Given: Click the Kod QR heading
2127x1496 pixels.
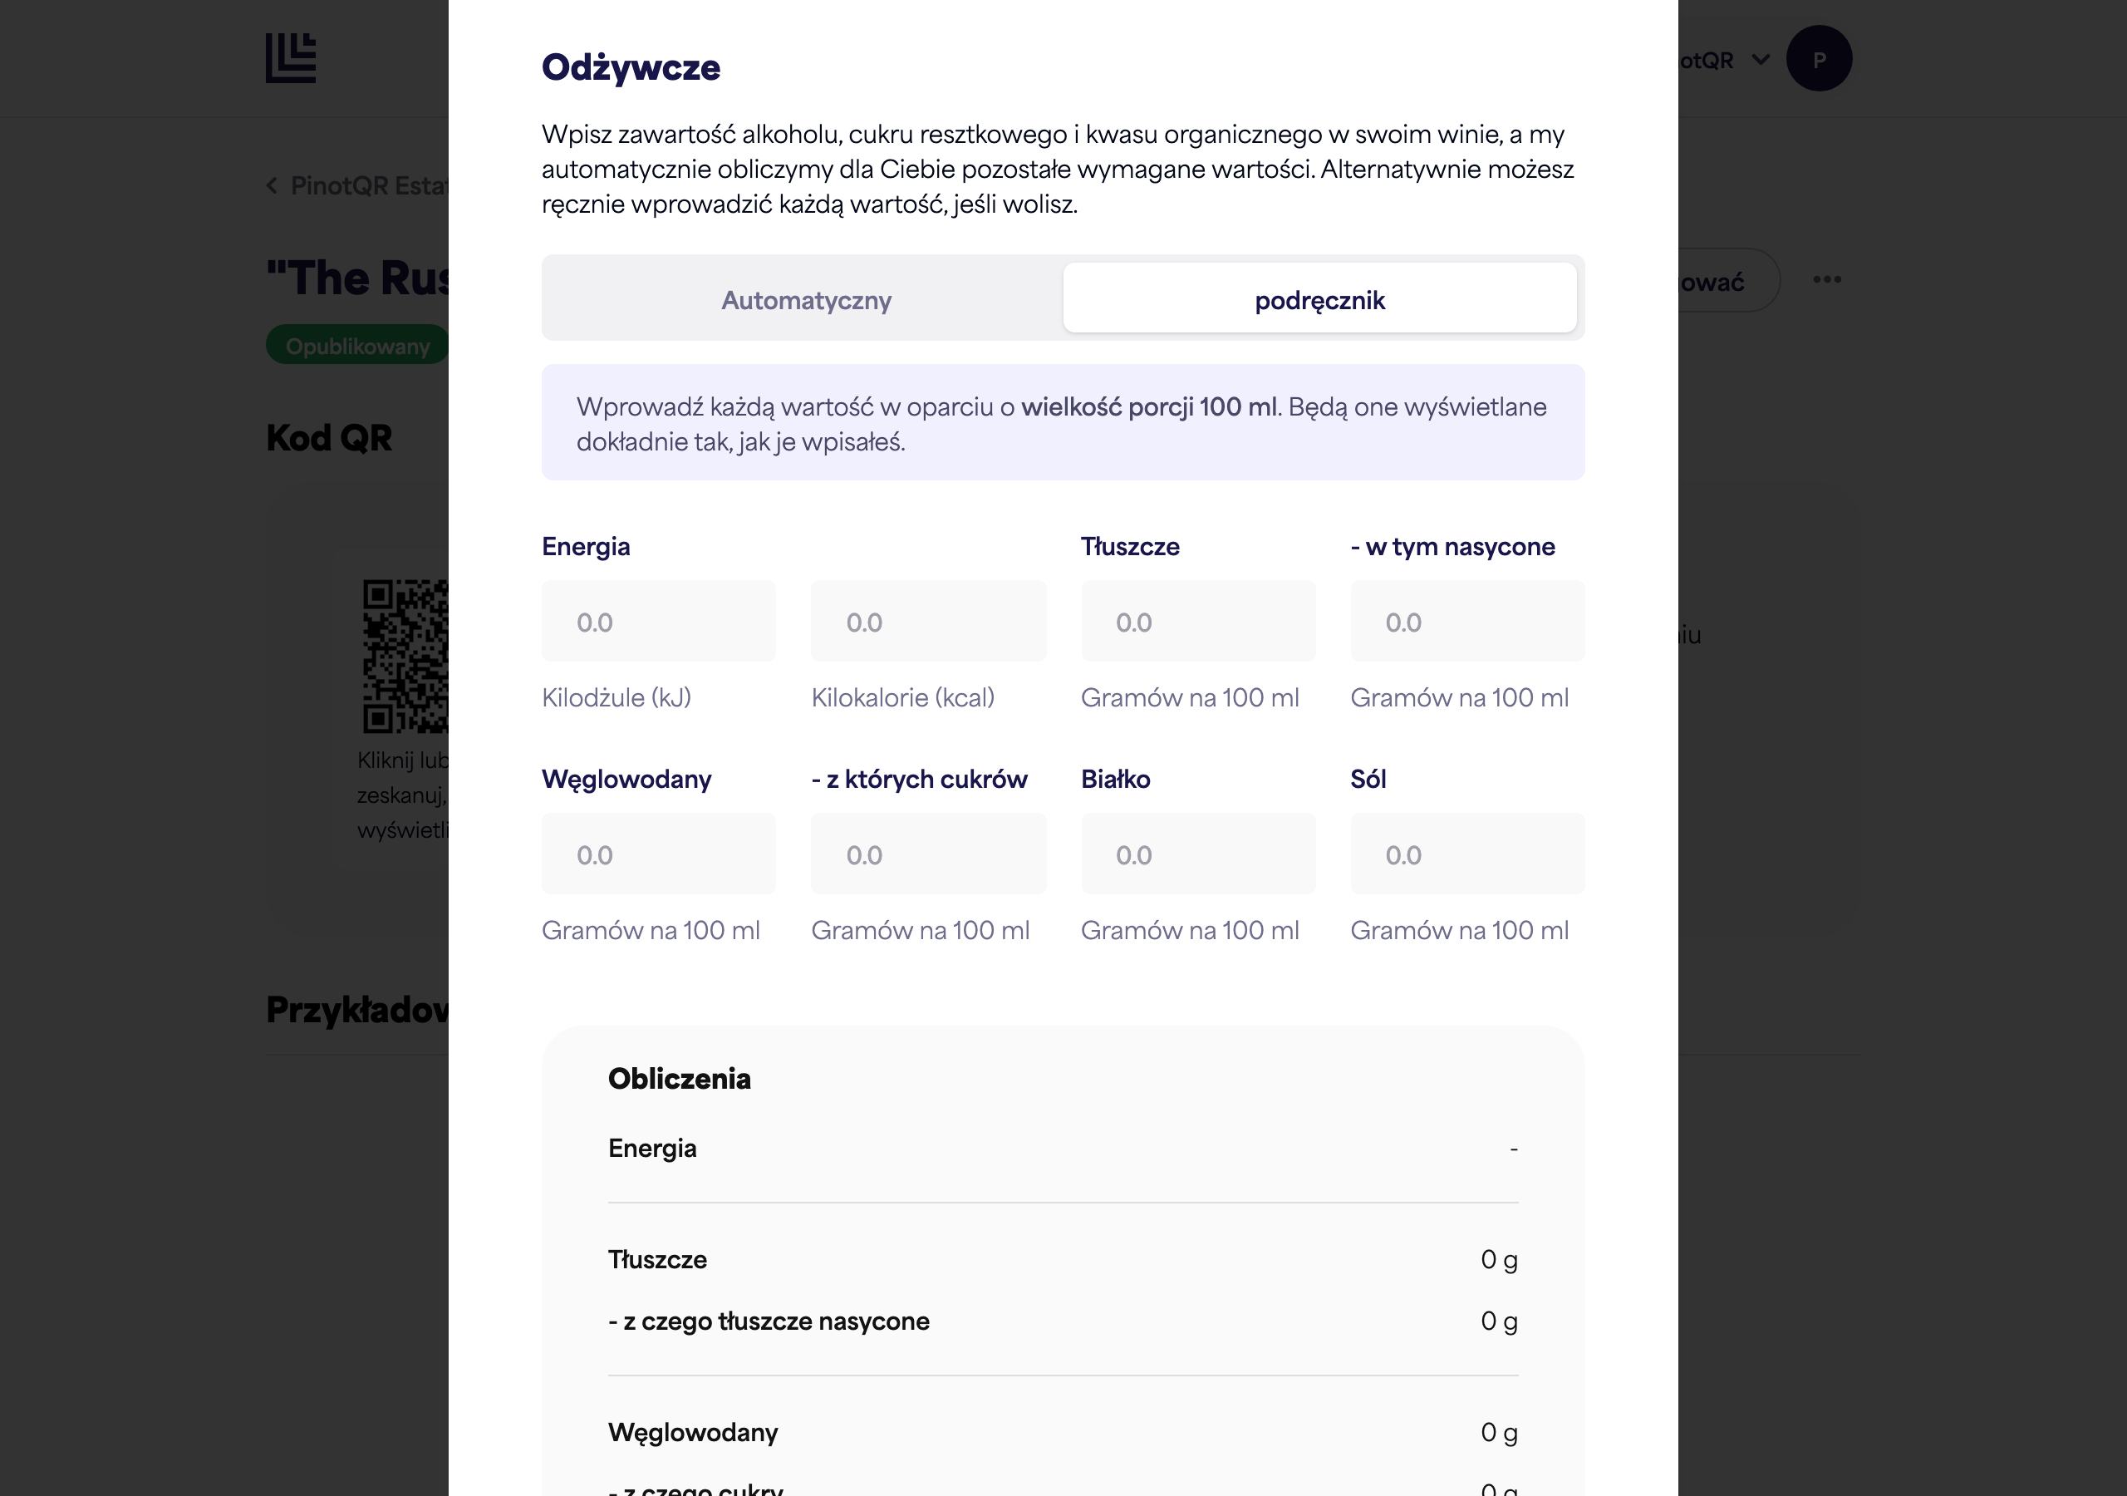Looking at the screenshot, I should pos(329,437).
